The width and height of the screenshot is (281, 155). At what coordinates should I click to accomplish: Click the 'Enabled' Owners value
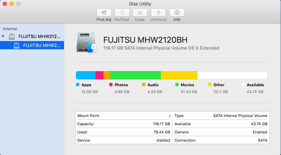pos(260,132)
